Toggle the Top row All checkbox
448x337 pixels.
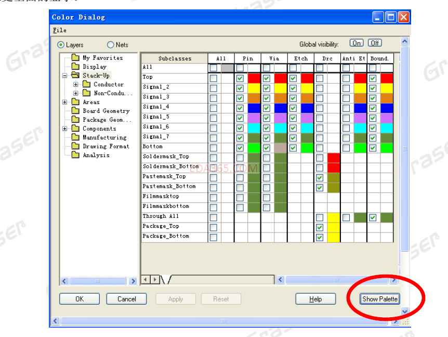pyautogui.click(x=214, y=79)
